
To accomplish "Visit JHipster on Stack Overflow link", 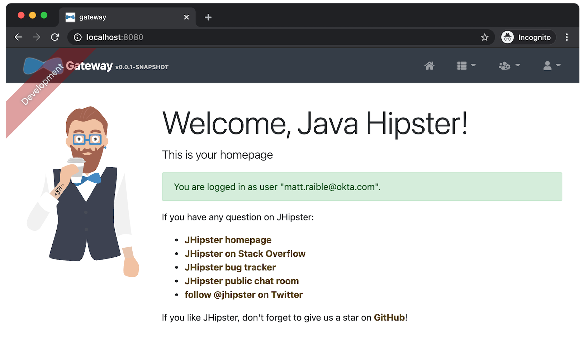I will pyautogui.click(x=245, y=254).
